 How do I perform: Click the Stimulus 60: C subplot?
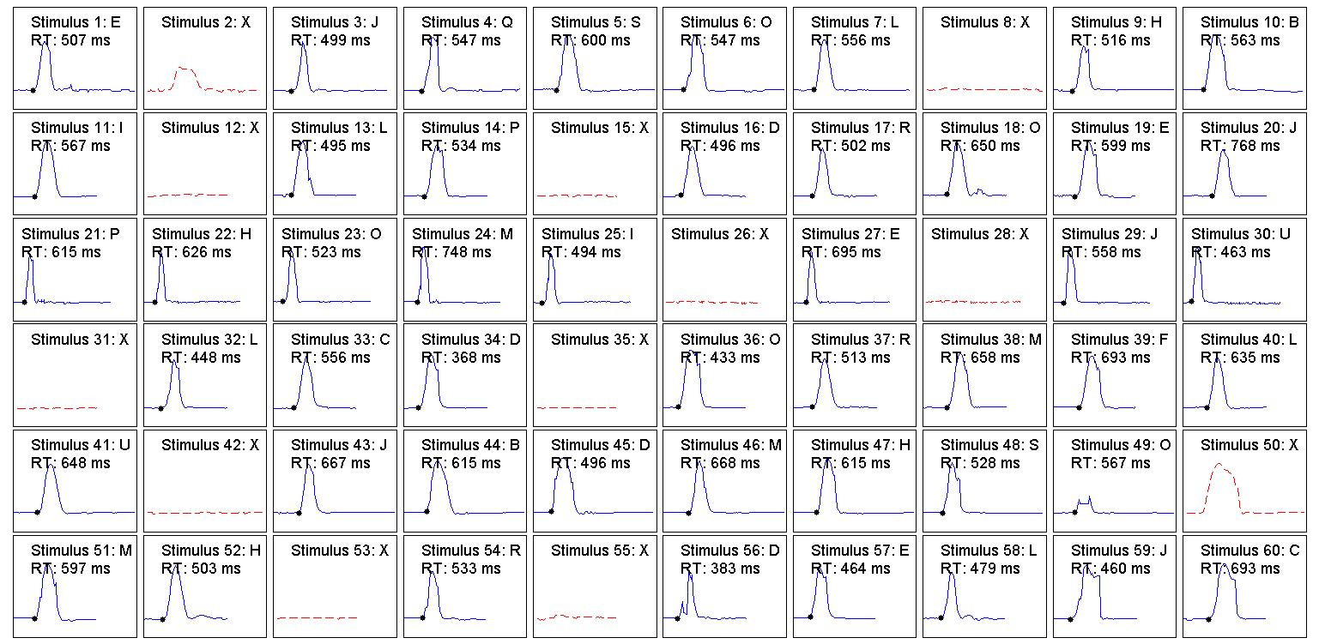[1244, 587]
